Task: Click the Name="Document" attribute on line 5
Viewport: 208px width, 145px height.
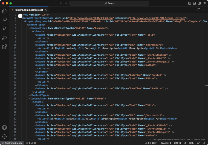Action: [x=97, y=28]
